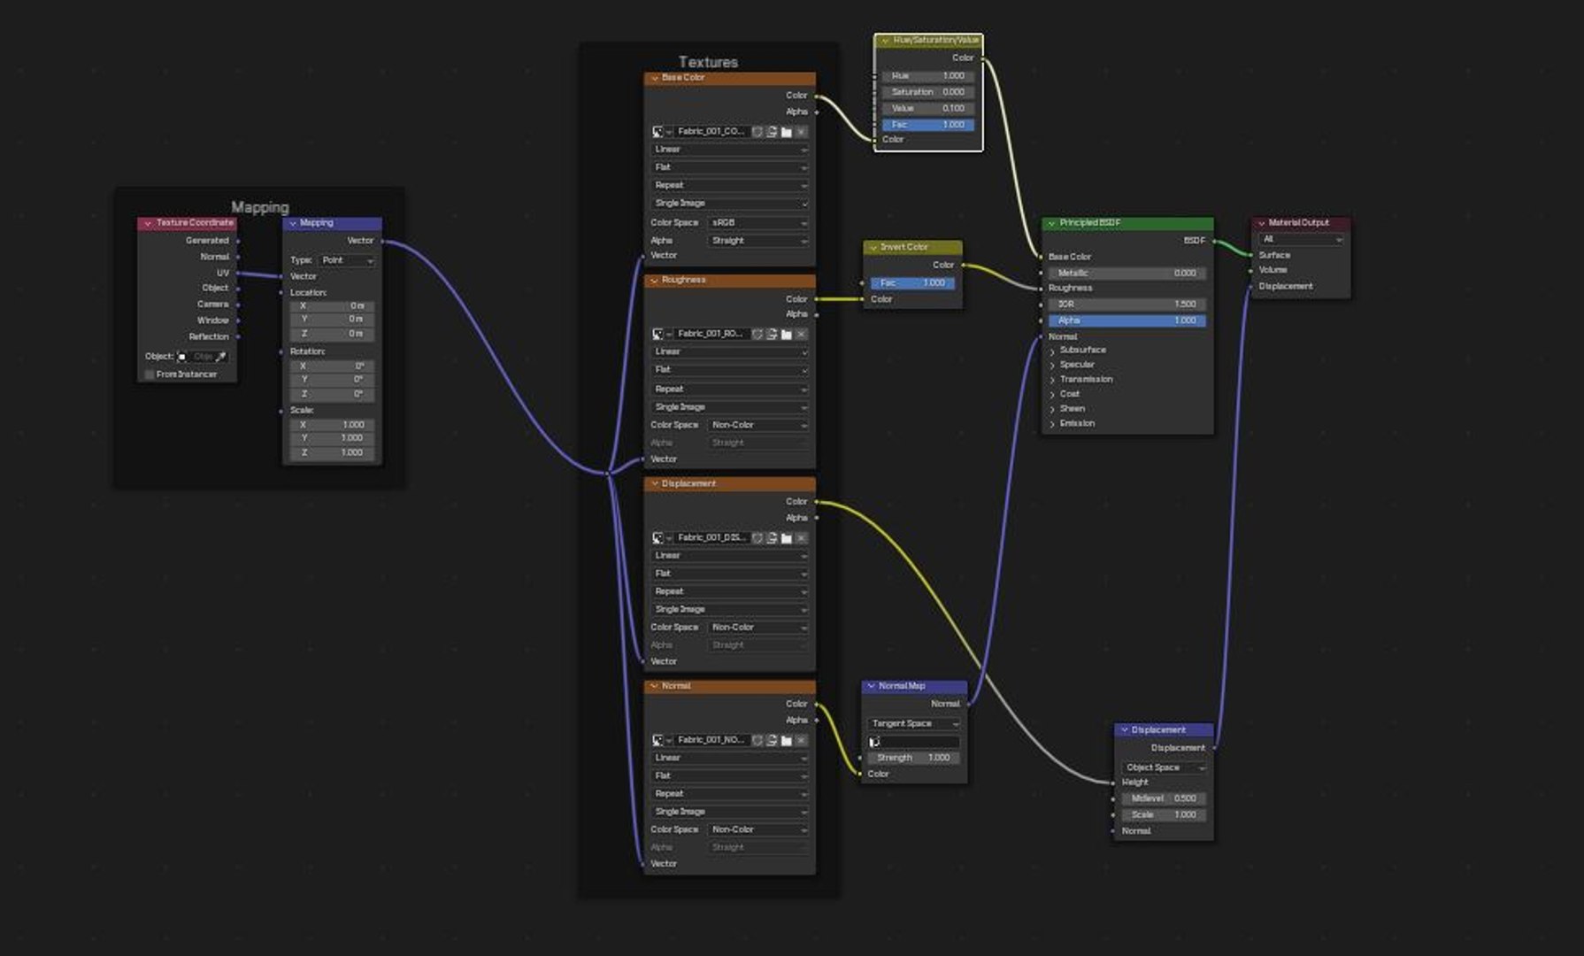The width and height of the screenshot is (1584, 956).
Task: Collapse the Principled BSDF node
Action: point(1051,224)
